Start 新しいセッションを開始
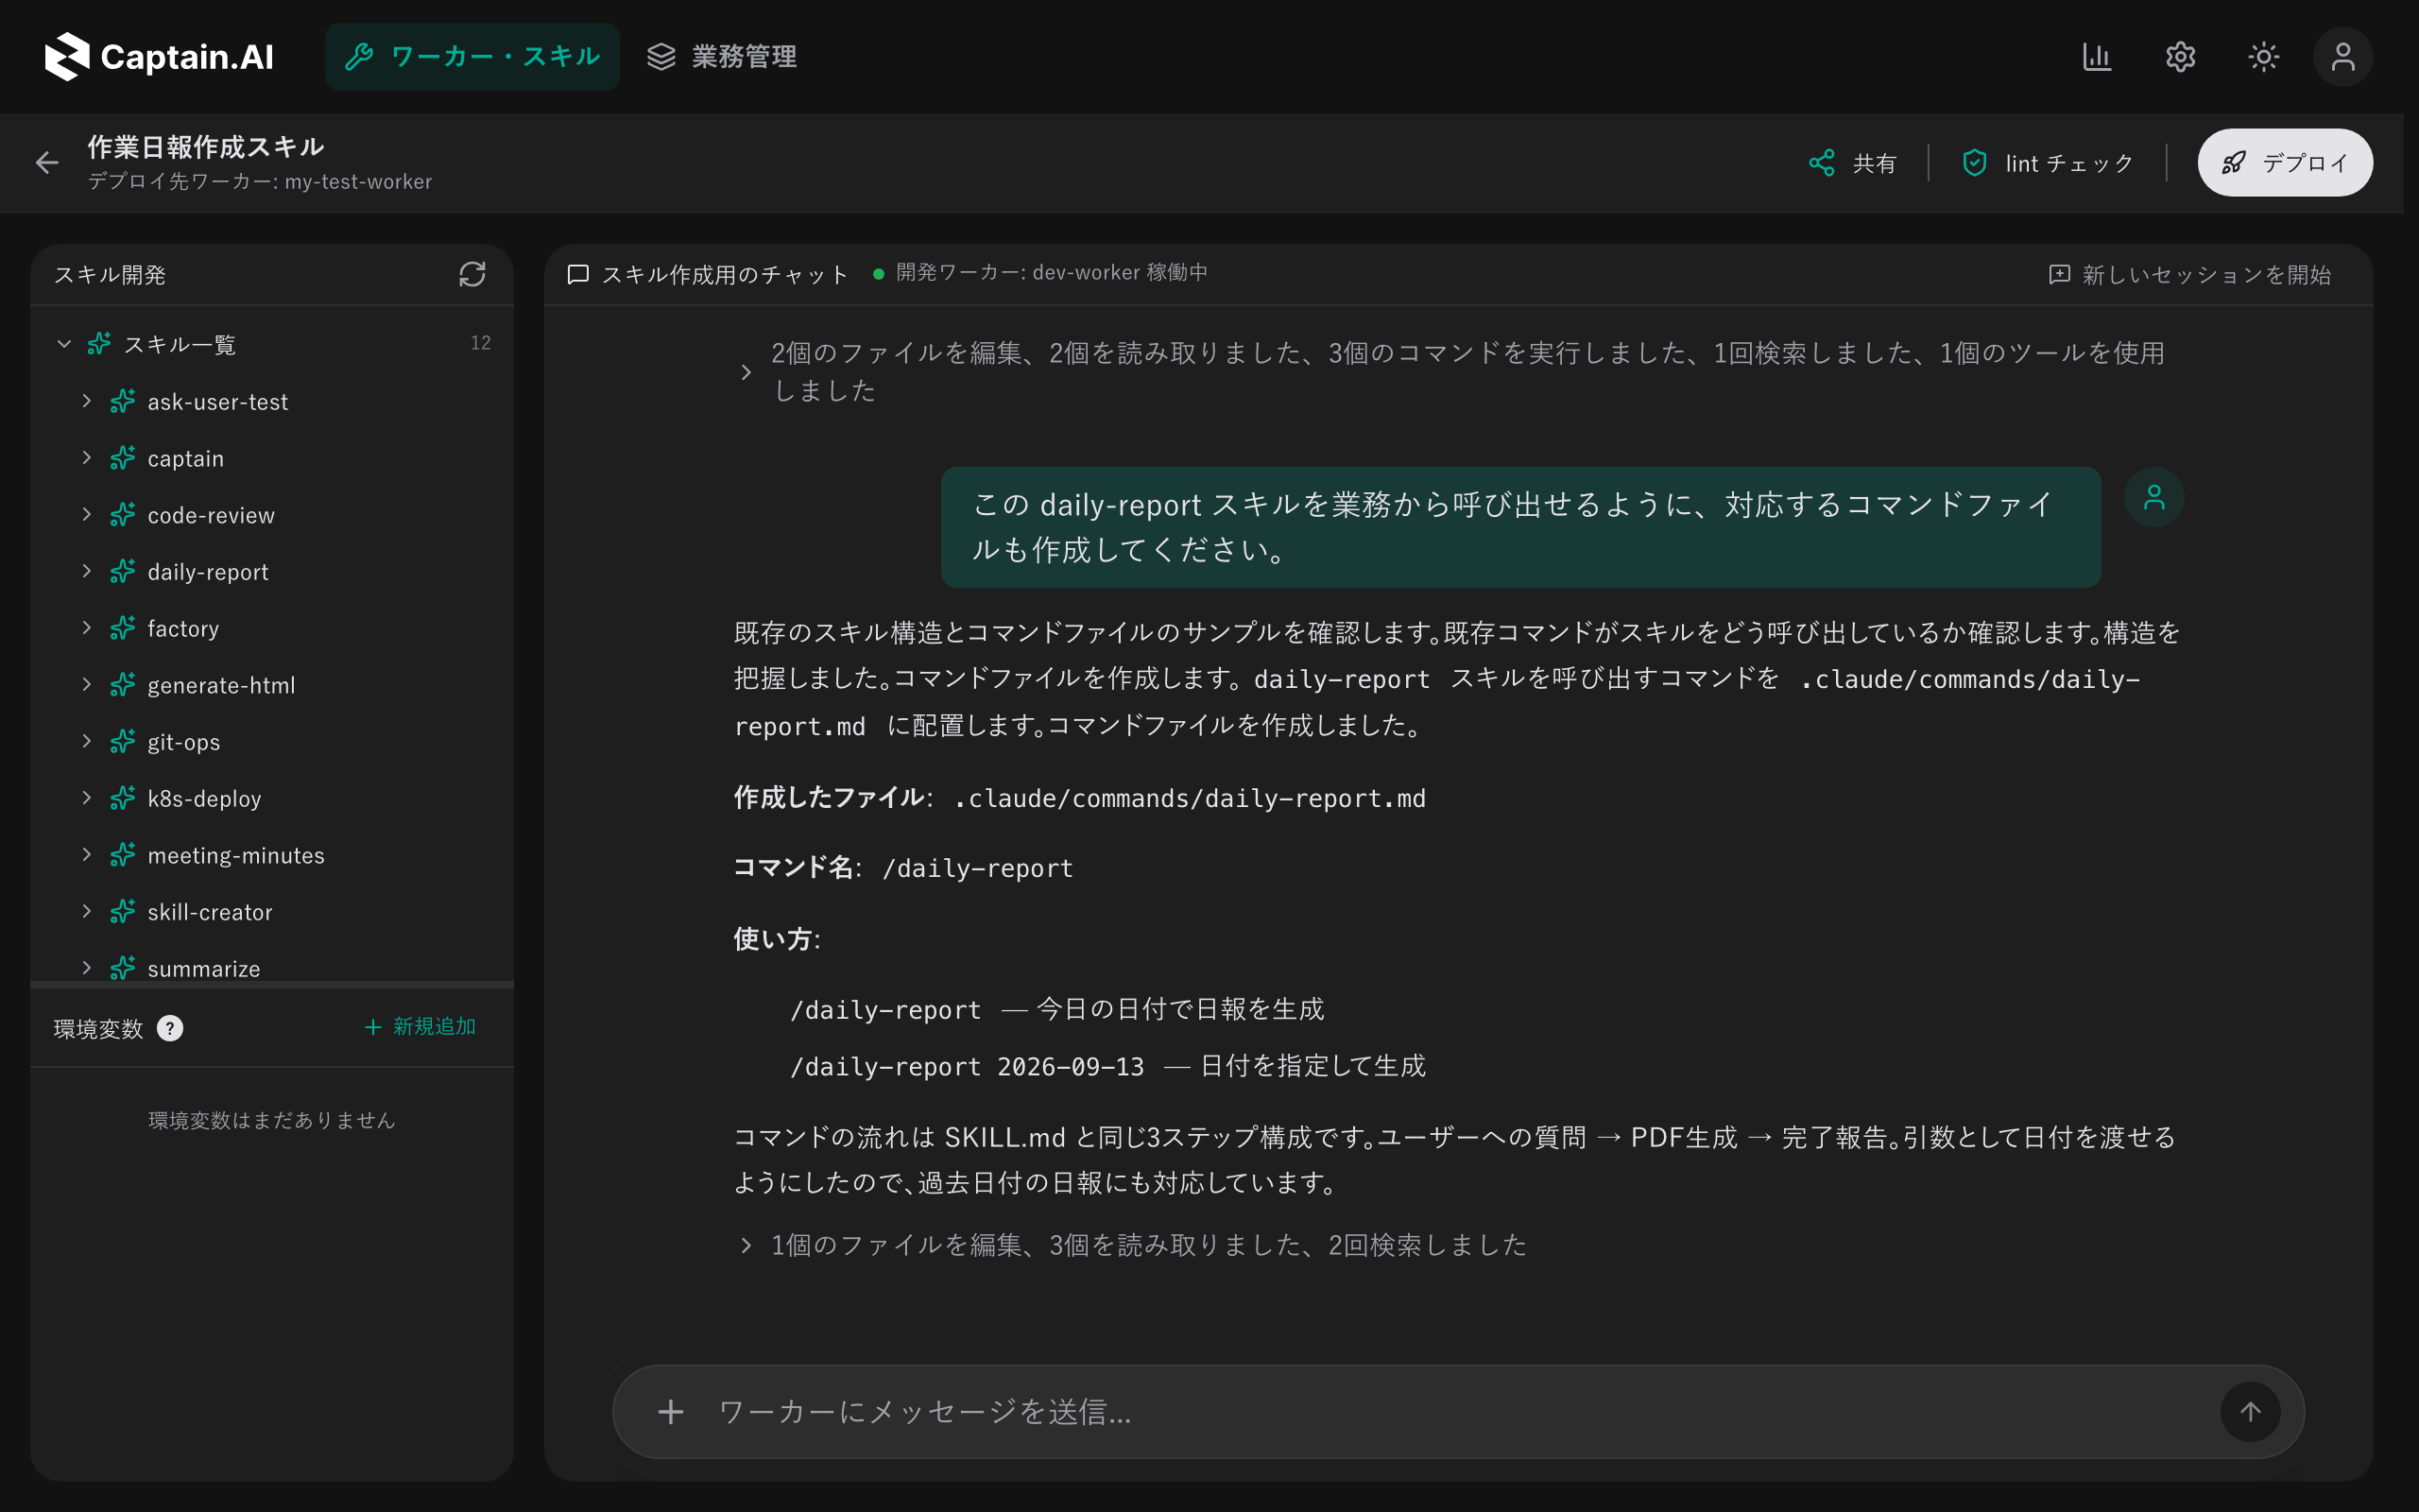The image size is (2419, 1512). 2189,274
